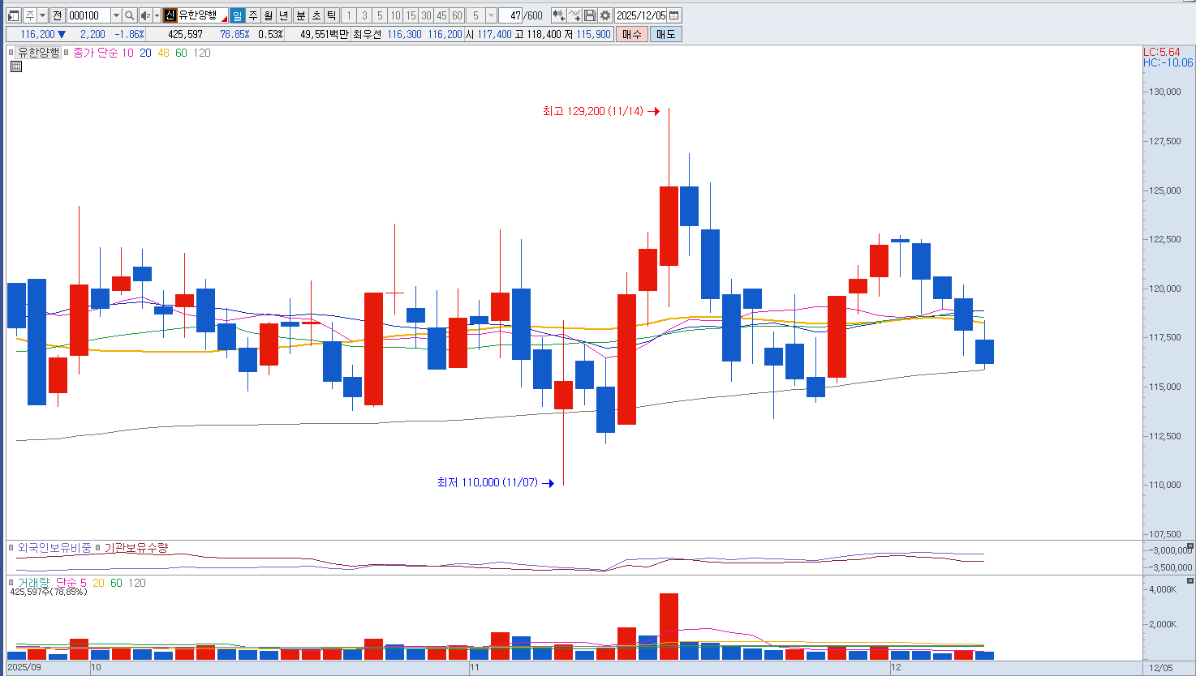
Task: Switch to monthly 월 chart period
Action: click(268, 15)
